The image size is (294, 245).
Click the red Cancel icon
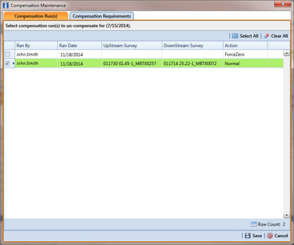(x=270, y=236)
